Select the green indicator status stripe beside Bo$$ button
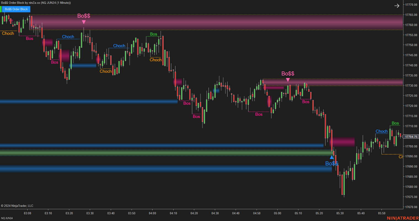Viewport: 419px width, 221px height. pyautogui.click(x=2, y=9)
